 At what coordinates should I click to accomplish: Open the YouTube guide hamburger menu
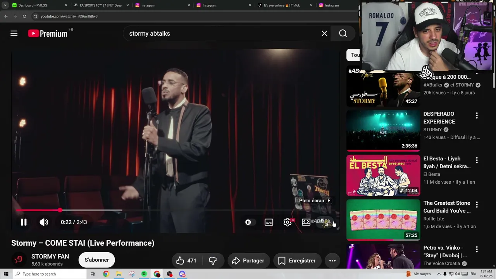click(x=14, y=33)
